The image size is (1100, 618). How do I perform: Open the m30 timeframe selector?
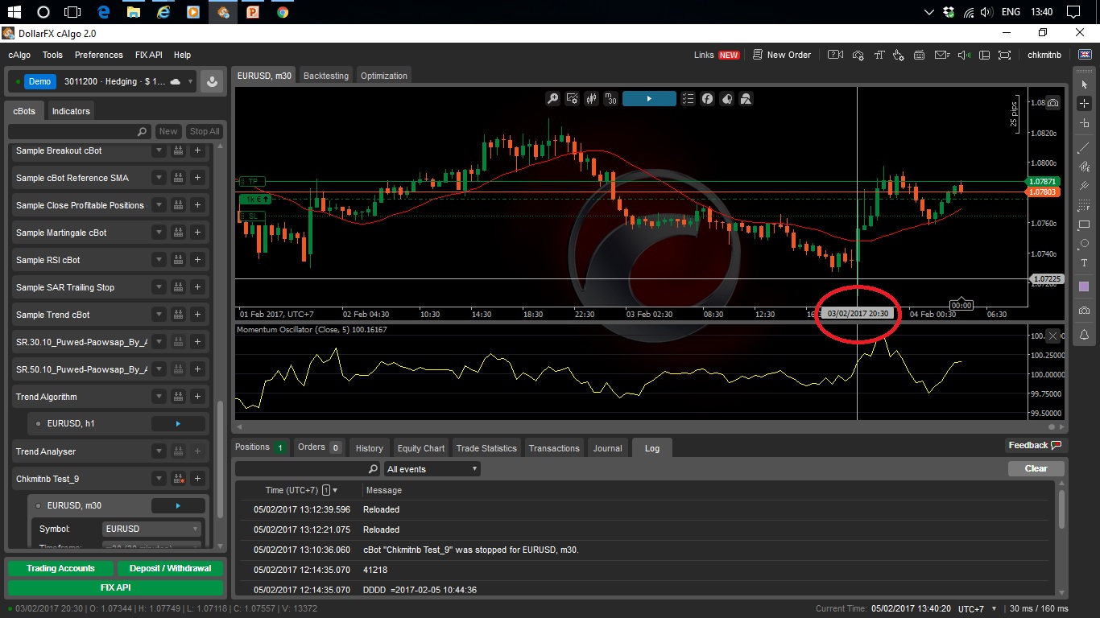611,98
